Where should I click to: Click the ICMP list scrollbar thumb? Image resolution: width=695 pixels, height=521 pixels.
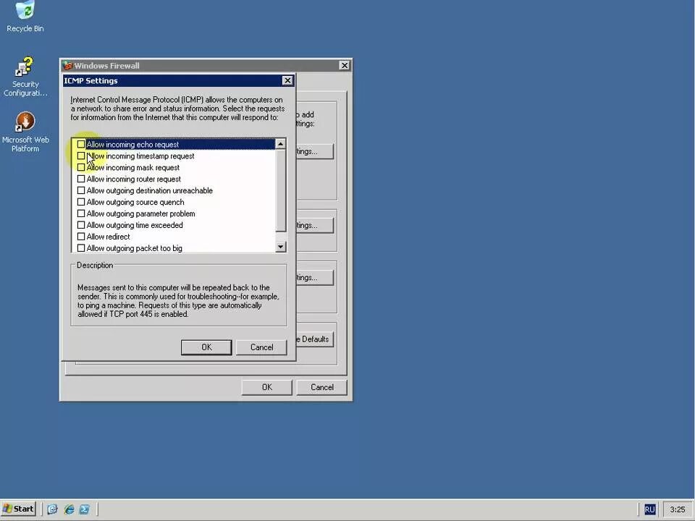tap(280, 190)
